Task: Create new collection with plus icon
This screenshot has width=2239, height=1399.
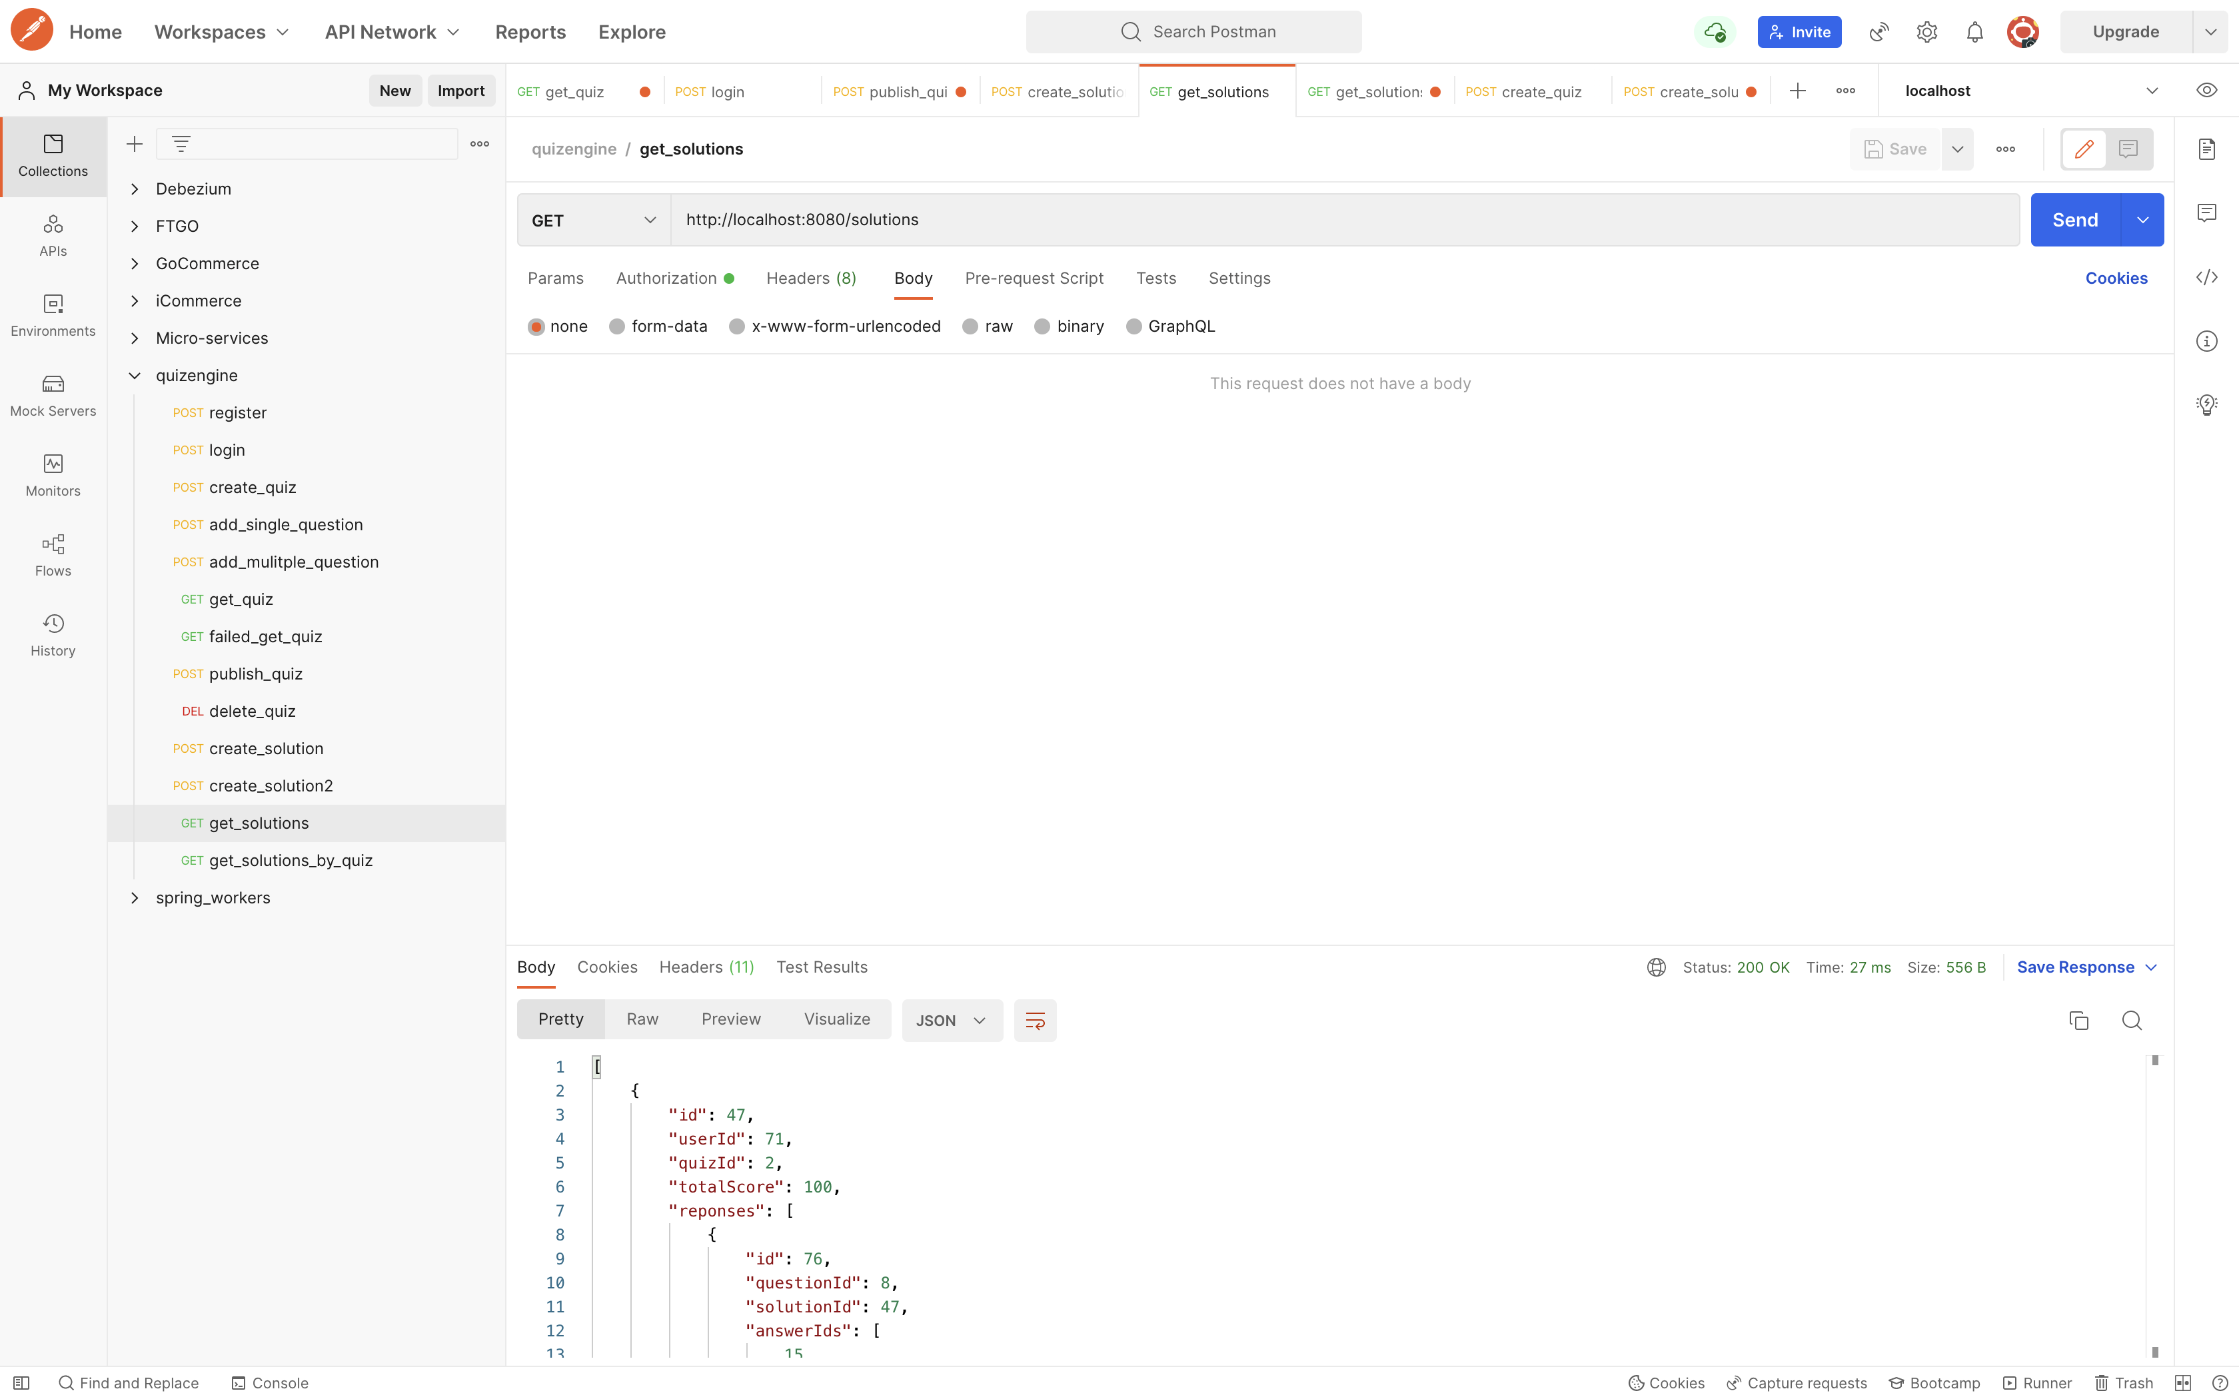Action: (134, 143)
